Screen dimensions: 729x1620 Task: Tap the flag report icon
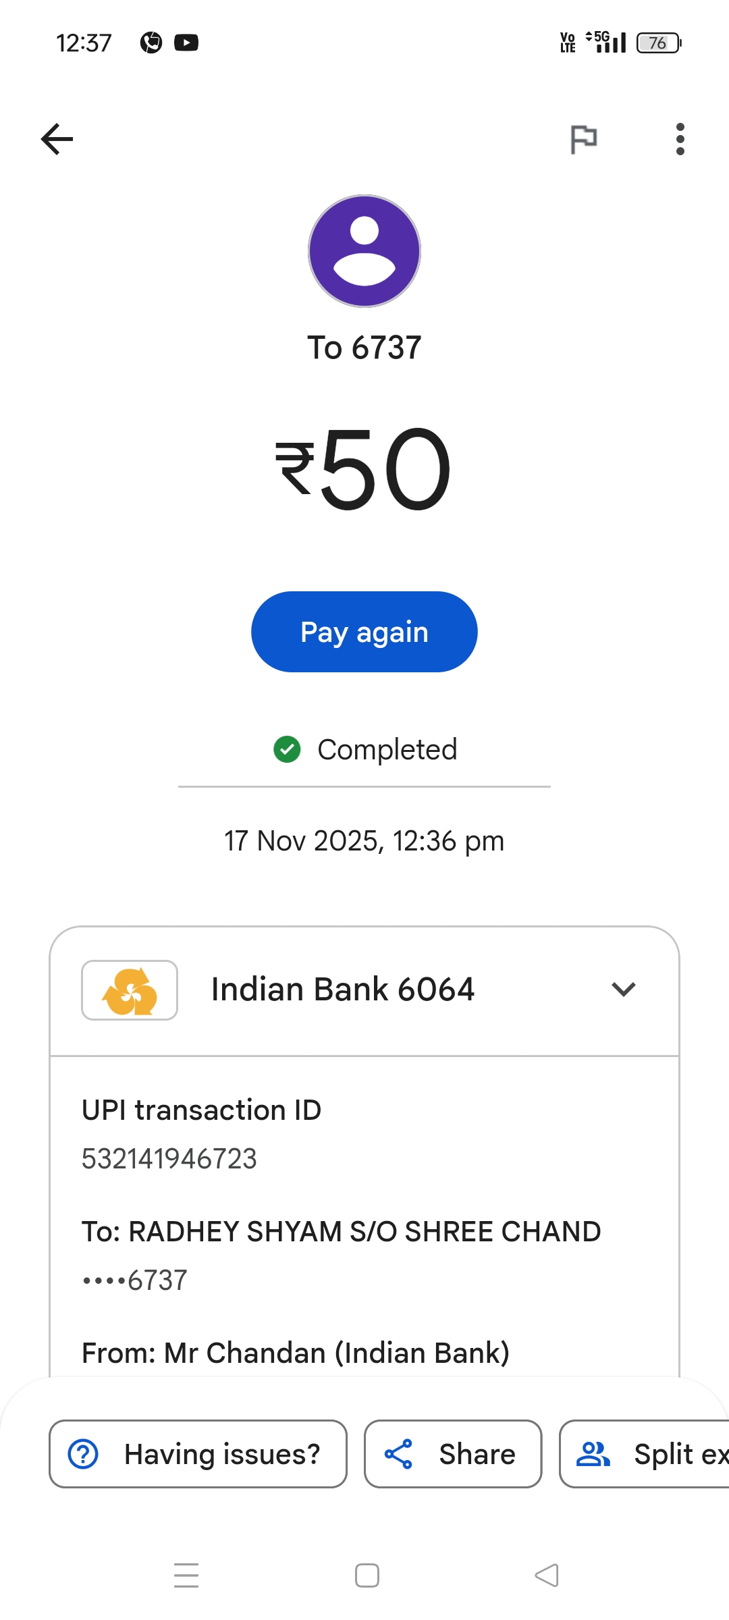coord(583,139)
